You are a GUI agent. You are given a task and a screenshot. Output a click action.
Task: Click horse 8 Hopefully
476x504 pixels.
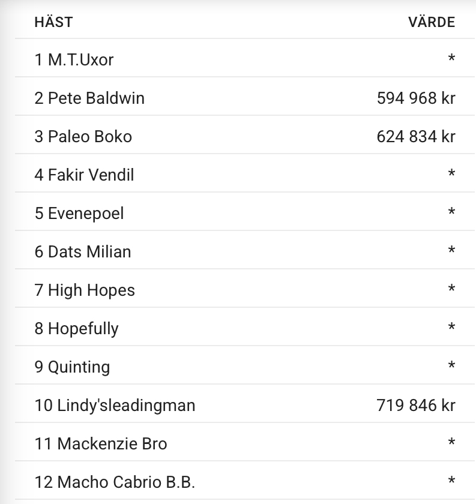tap(76, 328)
